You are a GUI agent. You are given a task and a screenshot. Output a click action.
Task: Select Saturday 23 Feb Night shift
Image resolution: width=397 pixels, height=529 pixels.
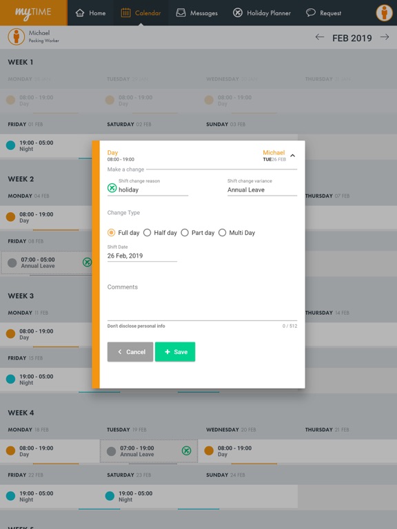pyautogui.click(x=149, y=496)
